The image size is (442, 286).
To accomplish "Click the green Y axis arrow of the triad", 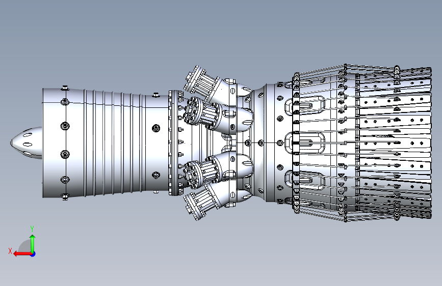I will [33, 244].
